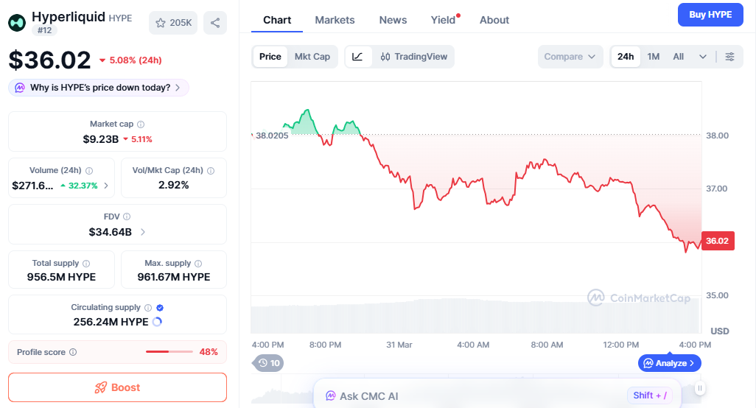Click the 256.24M HYPE circulating value
The height and width of the screenshot is (408, 756).
point(111,322)
